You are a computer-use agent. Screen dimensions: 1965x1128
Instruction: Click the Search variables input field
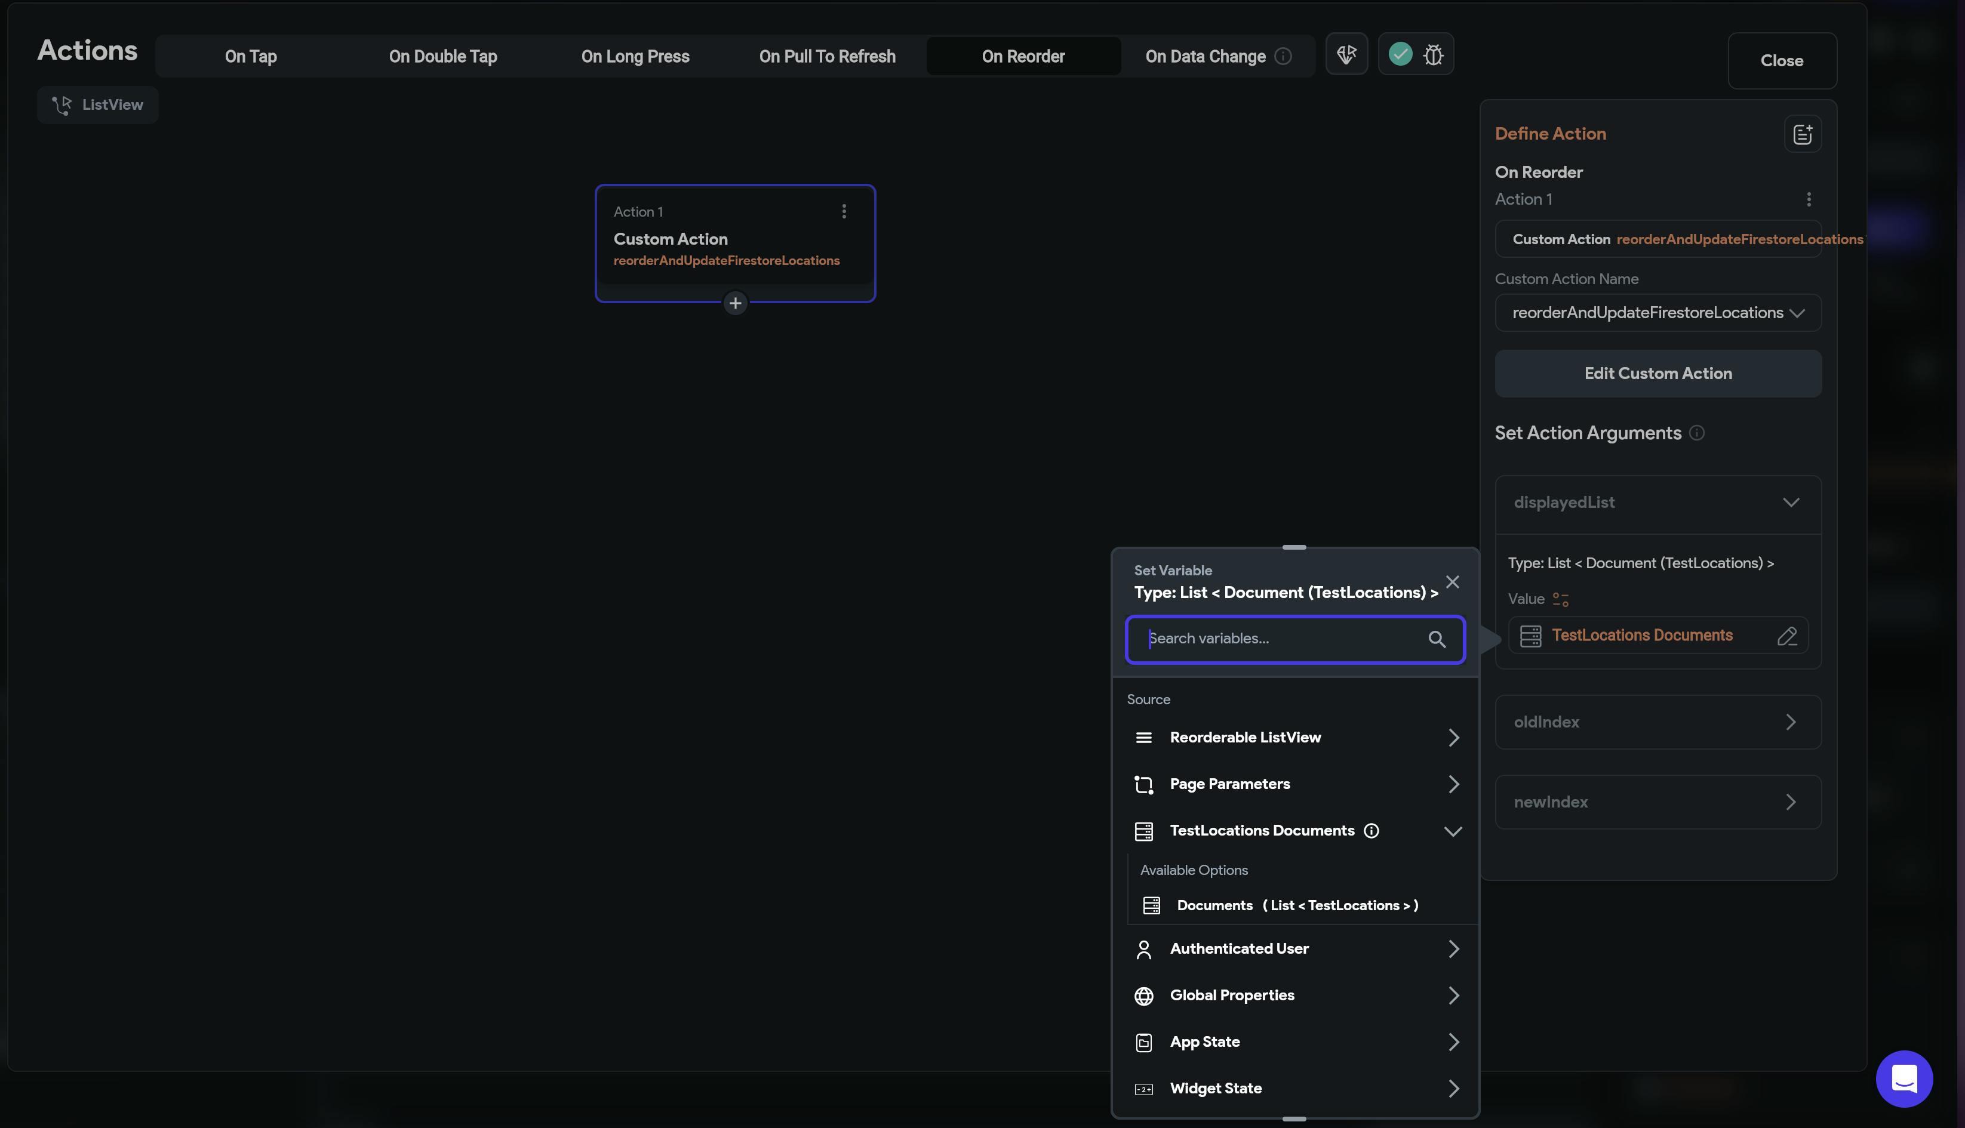[x=1283, y=639]
